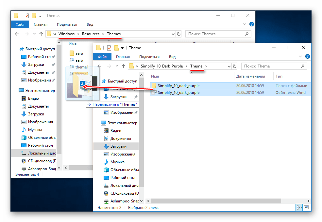This screenshot has height=222, width=322.
Task: Open the address history dropdown in the Theme window
Action: [229, 66]
